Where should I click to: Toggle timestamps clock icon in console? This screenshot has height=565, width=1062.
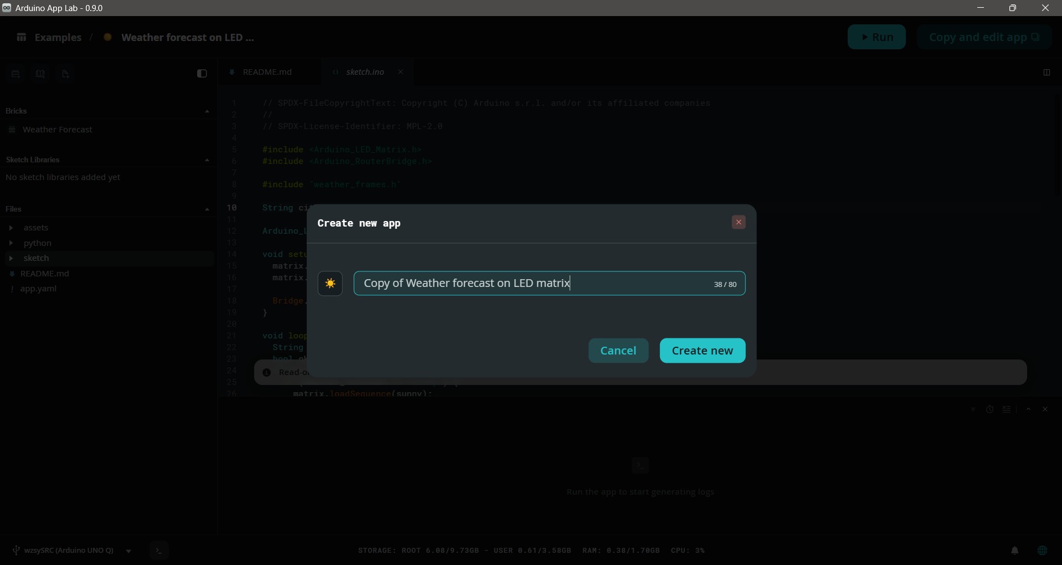990,409
